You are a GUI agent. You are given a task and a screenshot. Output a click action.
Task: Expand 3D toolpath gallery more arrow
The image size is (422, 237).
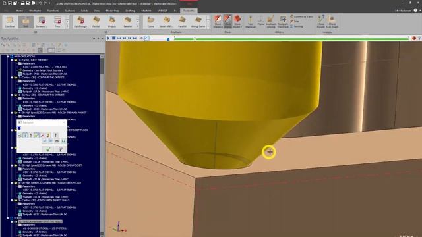[x=138, y=26]
